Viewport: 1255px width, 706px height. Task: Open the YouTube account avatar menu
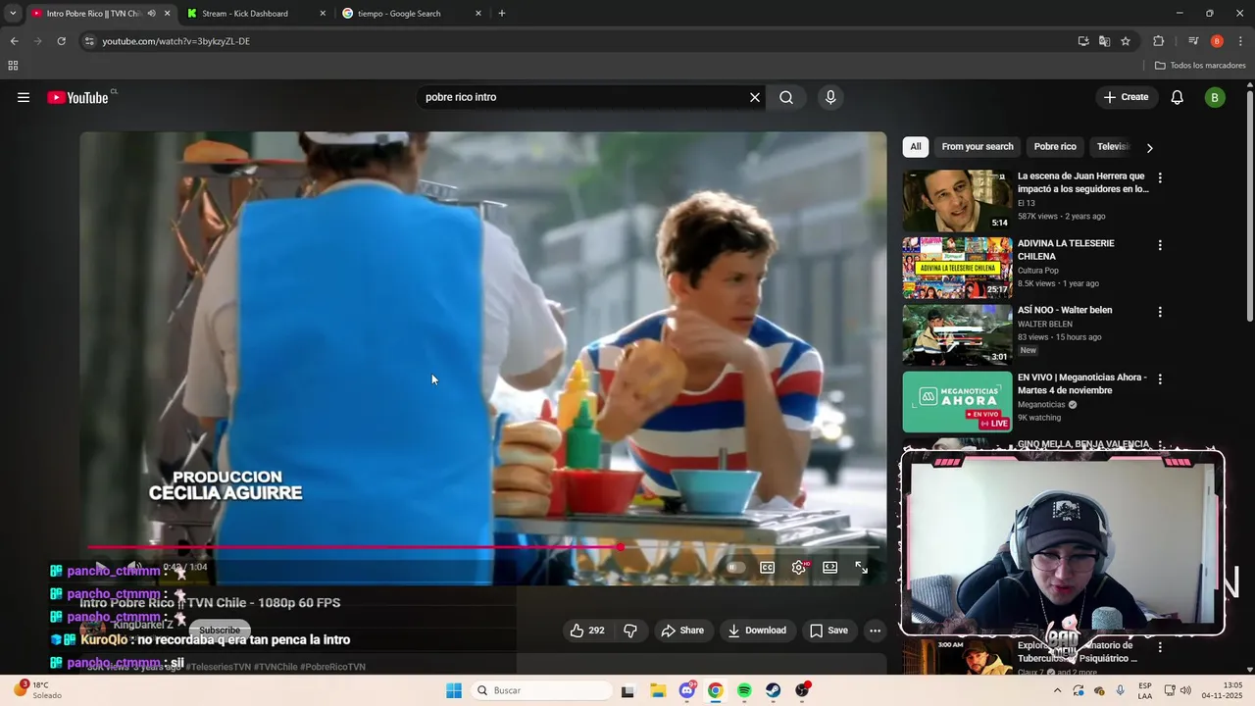1215,97
